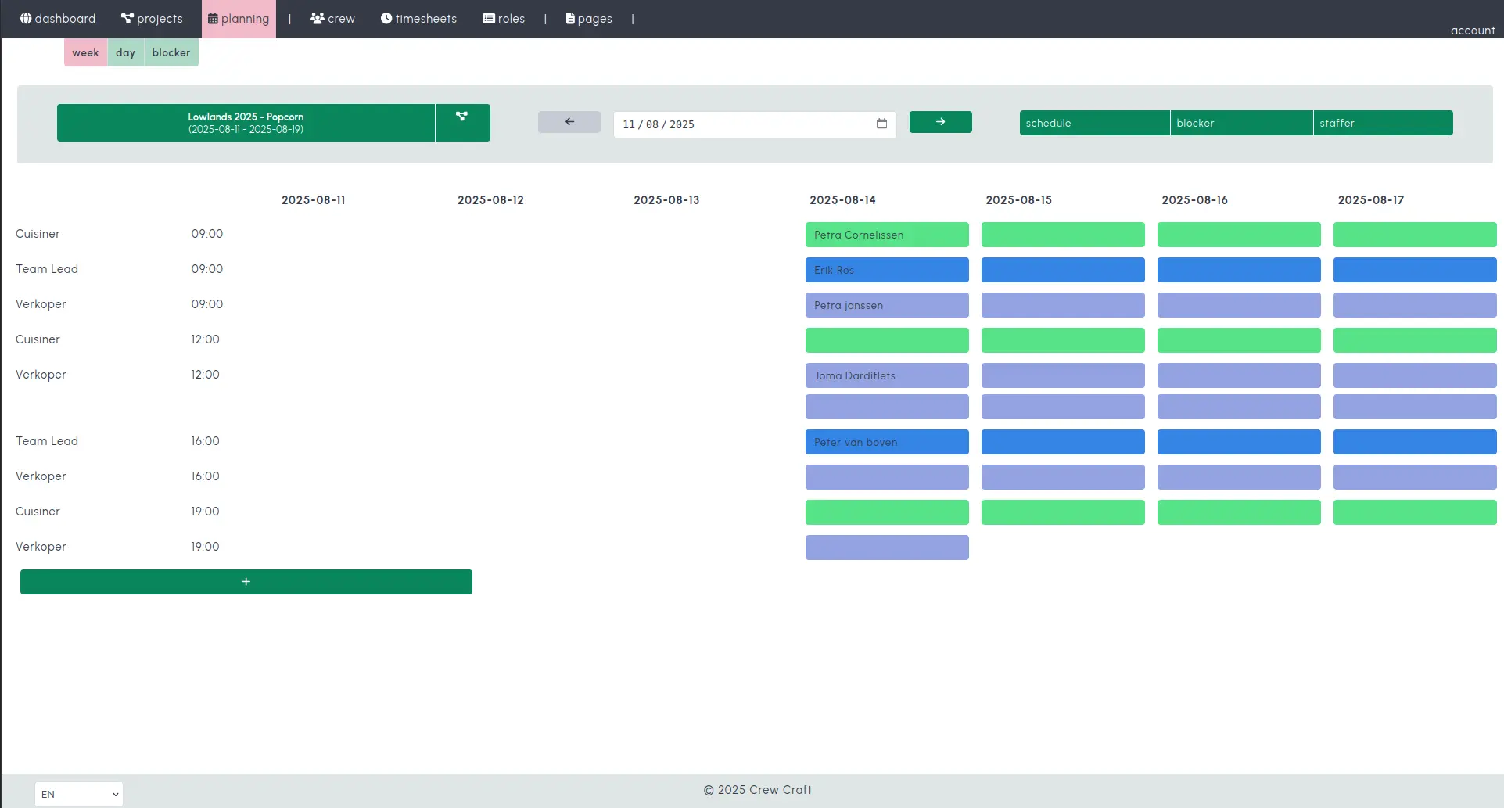Image resolution: width=1504 pixels, height=808 pixels.
Task: Expand the account menu
Action: pos(1472,30)
